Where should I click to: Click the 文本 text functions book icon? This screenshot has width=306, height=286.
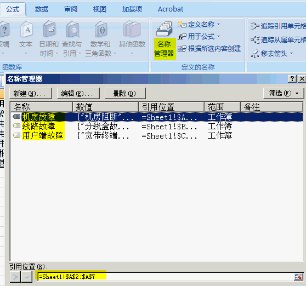point(26,30)
